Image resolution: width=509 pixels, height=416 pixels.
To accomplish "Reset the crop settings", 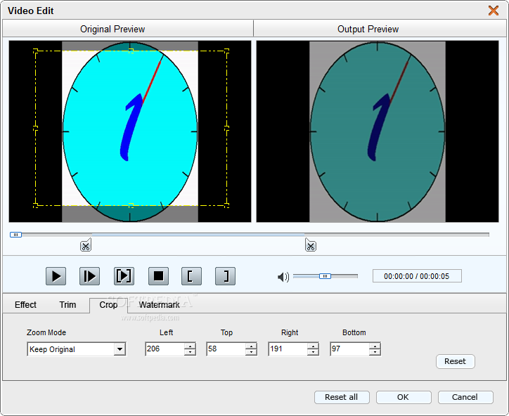I will pyautogui.click(x=455, y=361).
